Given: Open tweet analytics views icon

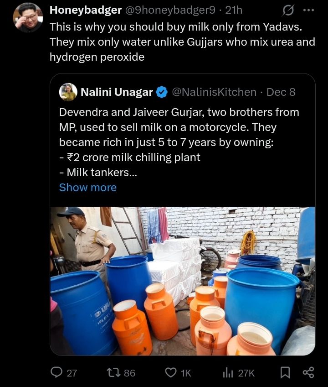Looking at the screenshot, I should (x=228, y=372).
